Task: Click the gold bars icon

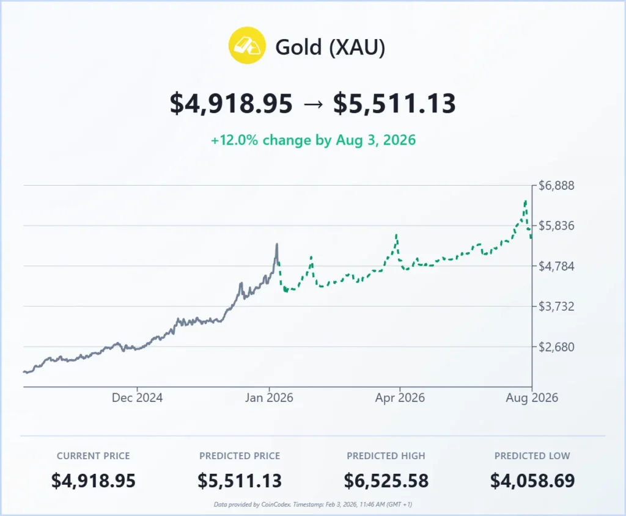Action: click(x=248, y=45)
